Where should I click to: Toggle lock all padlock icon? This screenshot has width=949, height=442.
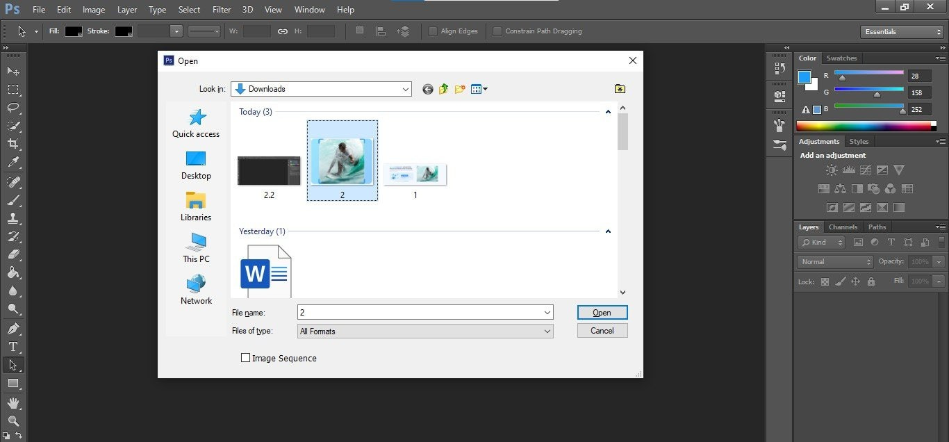pos(871,281)
